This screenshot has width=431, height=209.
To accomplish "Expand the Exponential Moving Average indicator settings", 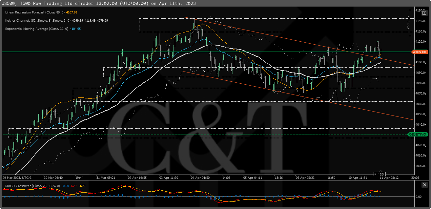I will (33, 29).
